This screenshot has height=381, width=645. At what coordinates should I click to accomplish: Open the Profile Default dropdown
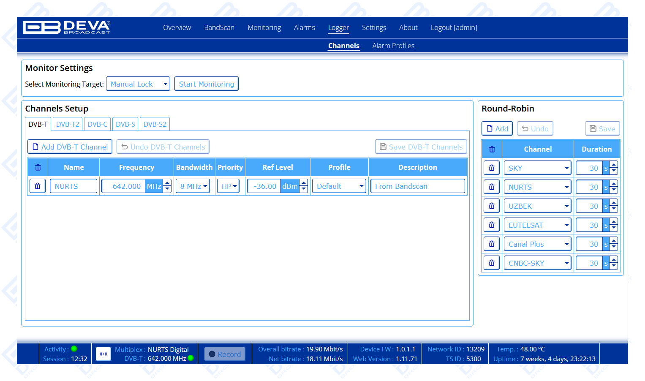click(x=339, y=186)
